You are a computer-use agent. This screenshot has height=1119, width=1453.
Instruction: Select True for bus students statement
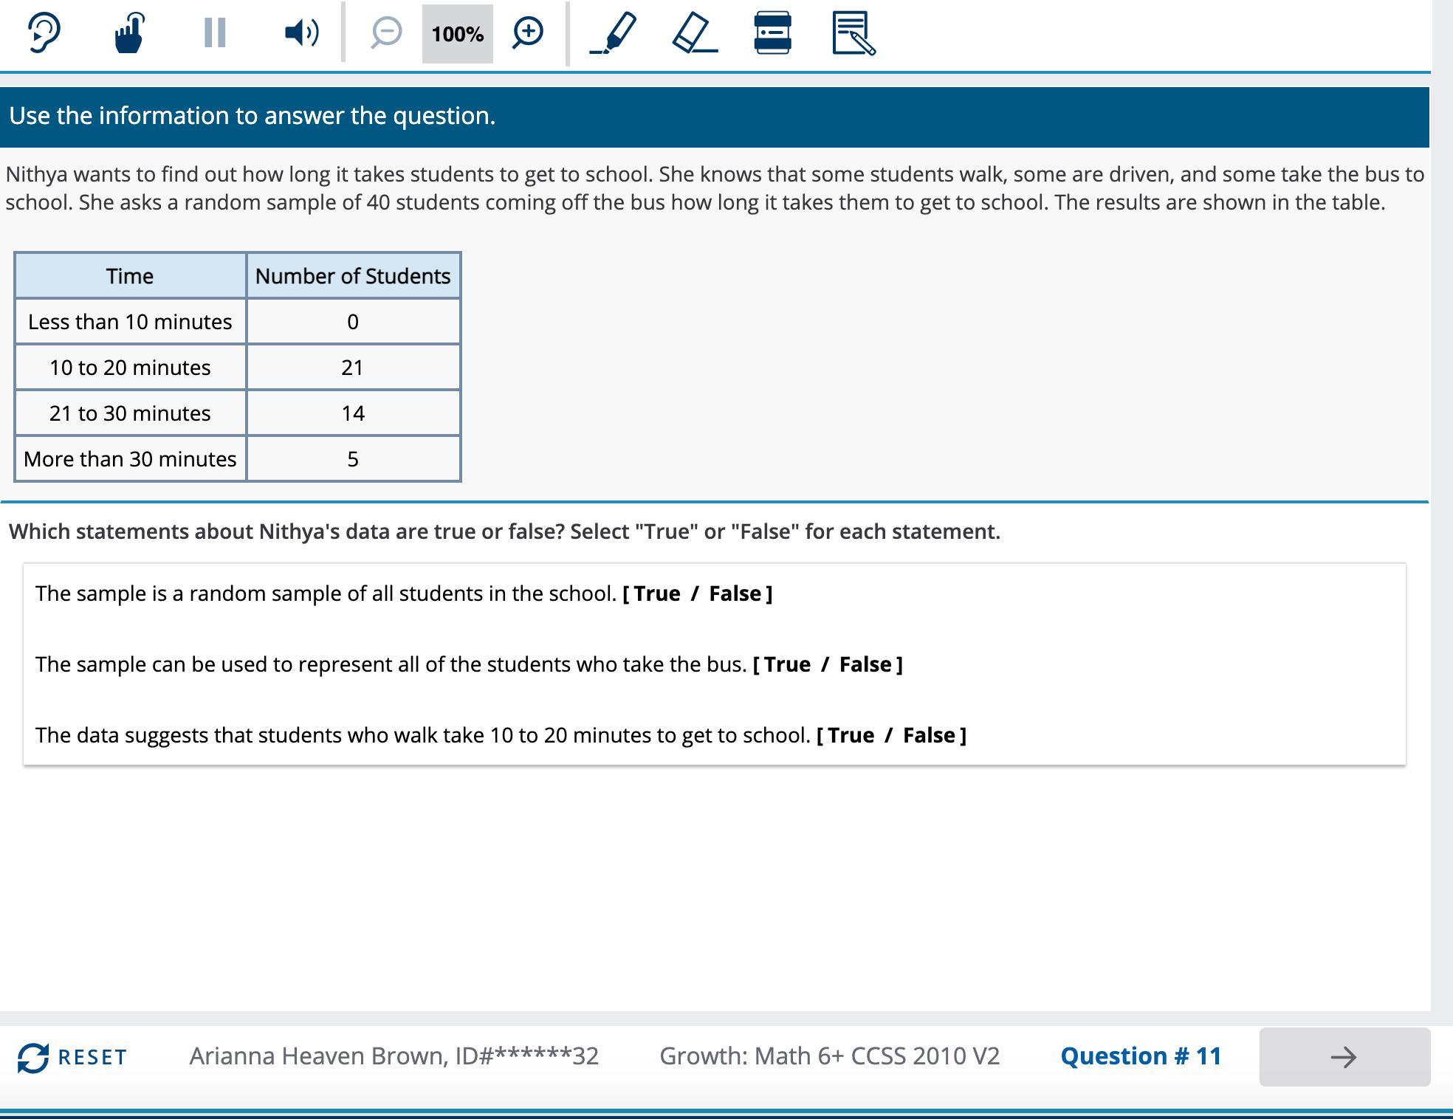pos(787,664)
